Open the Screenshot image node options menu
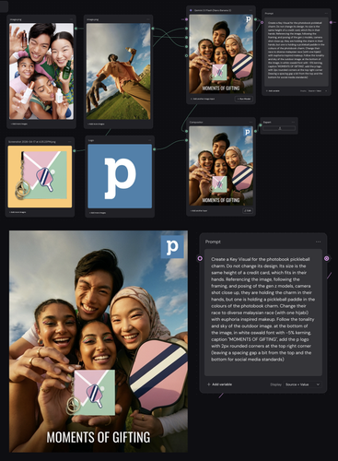The height and width of the screenshot is (461, 338). (70, 142)
